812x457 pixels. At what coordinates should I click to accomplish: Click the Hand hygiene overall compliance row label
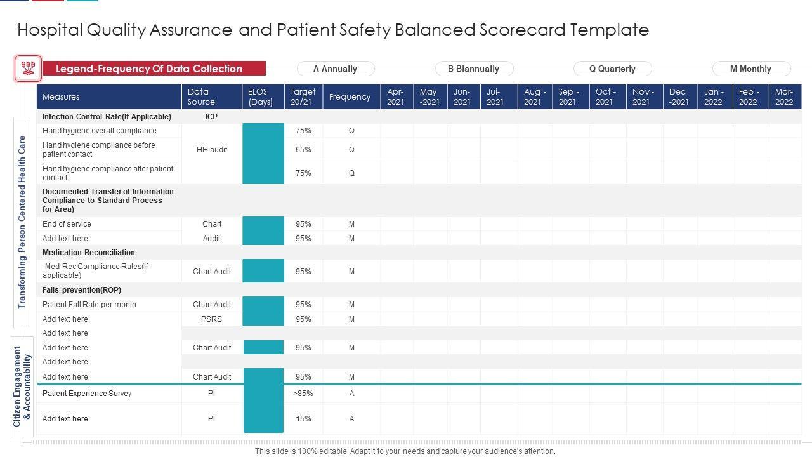100,131
